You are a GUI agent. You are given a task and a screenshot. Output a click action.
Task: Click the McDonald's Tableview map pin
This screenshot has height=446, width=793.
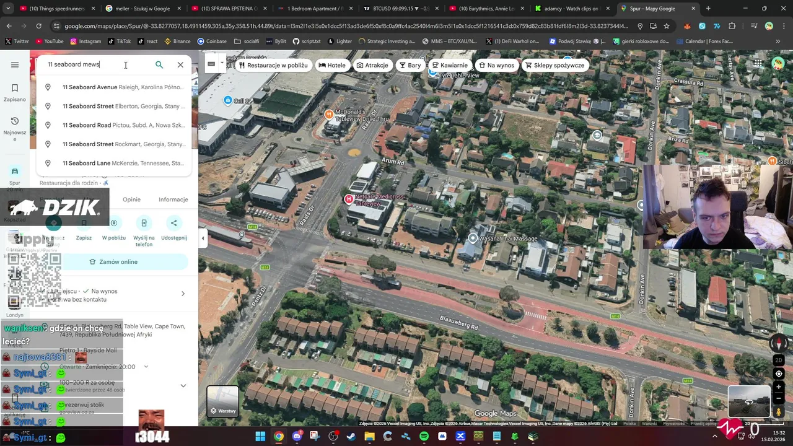[x=329, y=114]
